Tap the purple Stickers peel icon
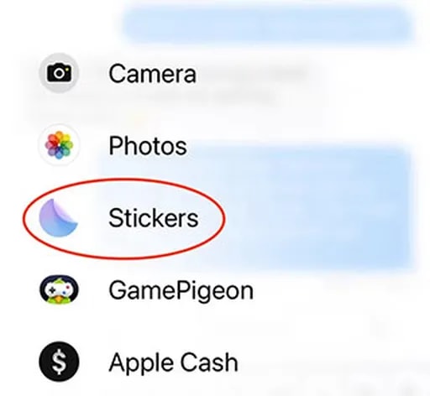The width and height of the screenshot is (430, 396). tap(58, 217)
